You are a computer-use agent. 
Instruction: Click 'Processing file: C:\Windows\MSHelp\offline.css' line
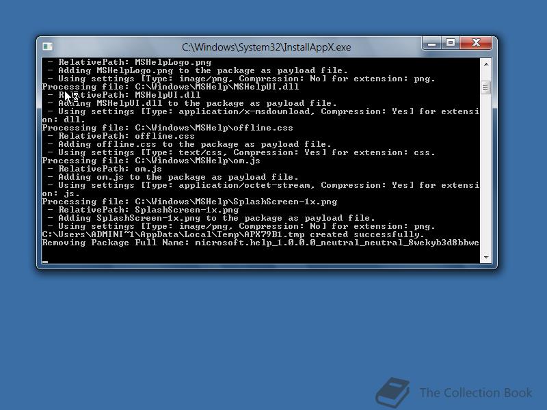click(168, 128)
